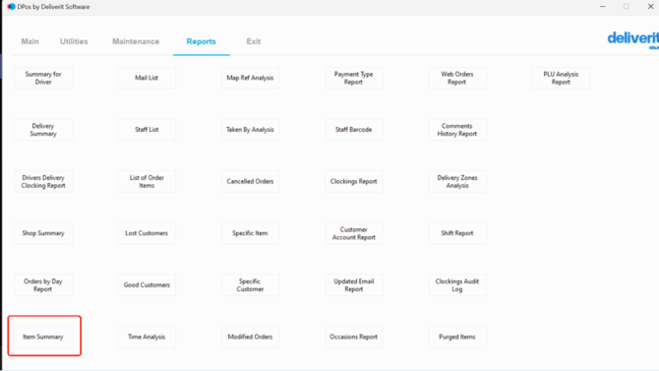Open the Time Analysis report
659x371 pixels.
pyautogui.click(x=147, y=337)
